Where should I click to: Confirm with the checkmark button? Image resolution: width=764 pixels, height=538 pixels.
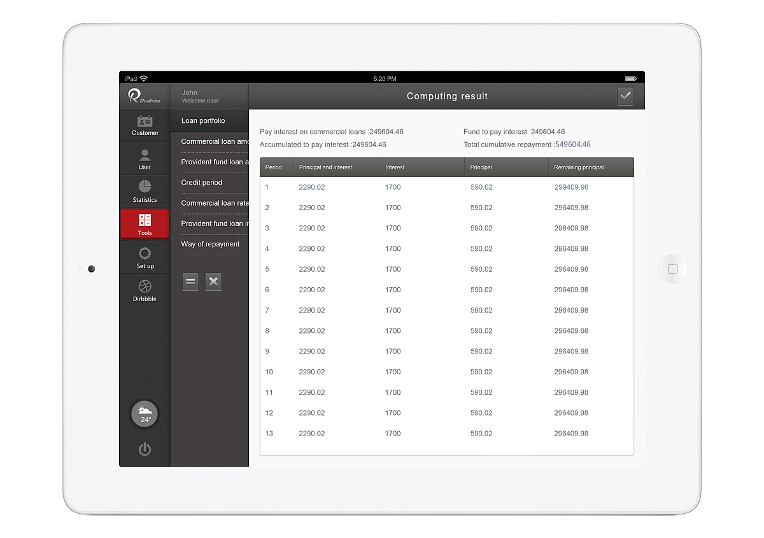coord(625,96)
